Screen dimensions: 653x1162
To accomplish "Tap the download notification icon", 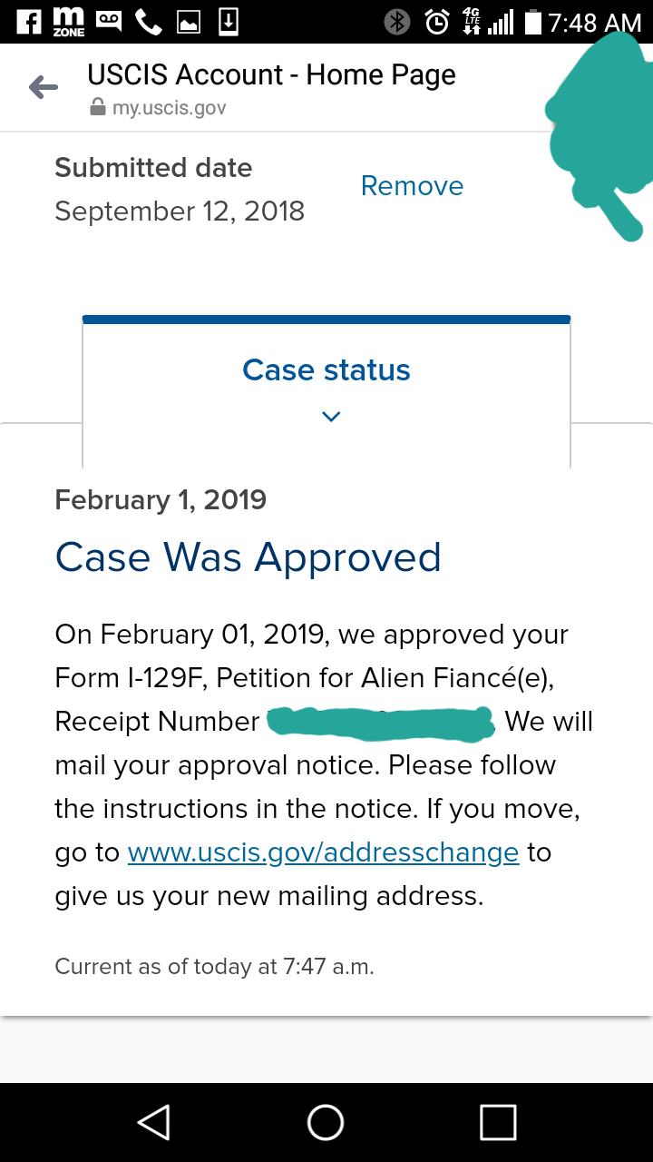I will (x=229, y=21).
